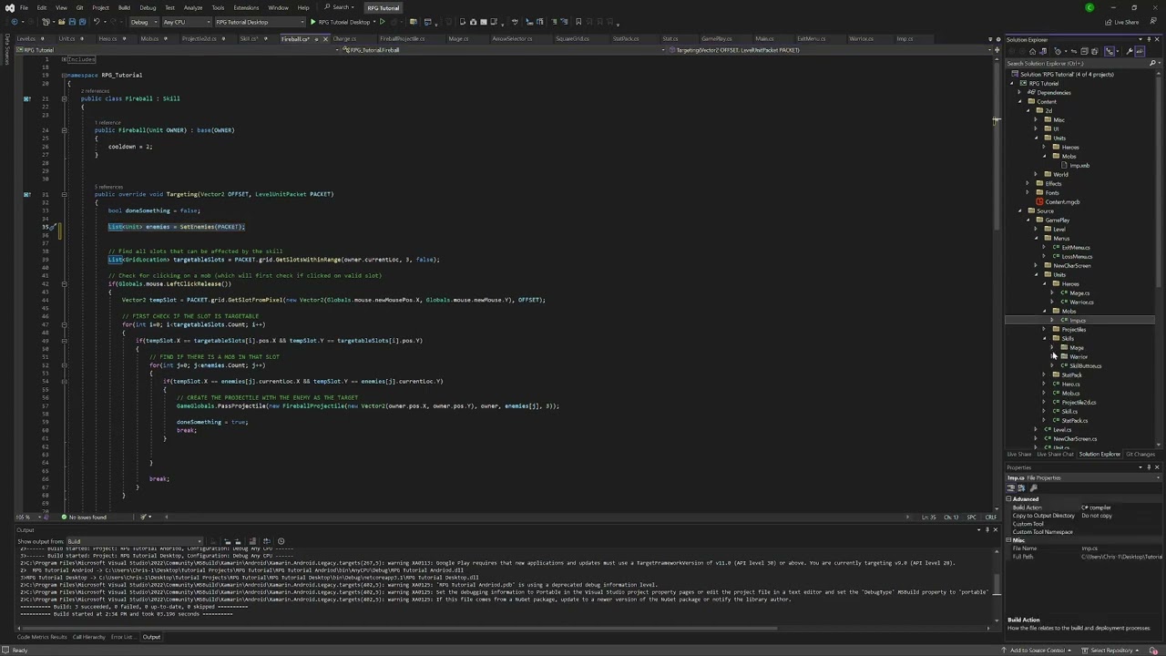Click the user account avatar circle
Image resolution: width=1166 pixels, height=656 pixels.
(x=1089, y=7)
